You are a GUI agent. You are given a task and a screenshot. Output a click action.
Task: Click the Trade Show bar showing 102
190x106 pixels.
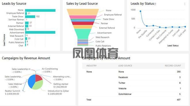[x=30, y=17]
